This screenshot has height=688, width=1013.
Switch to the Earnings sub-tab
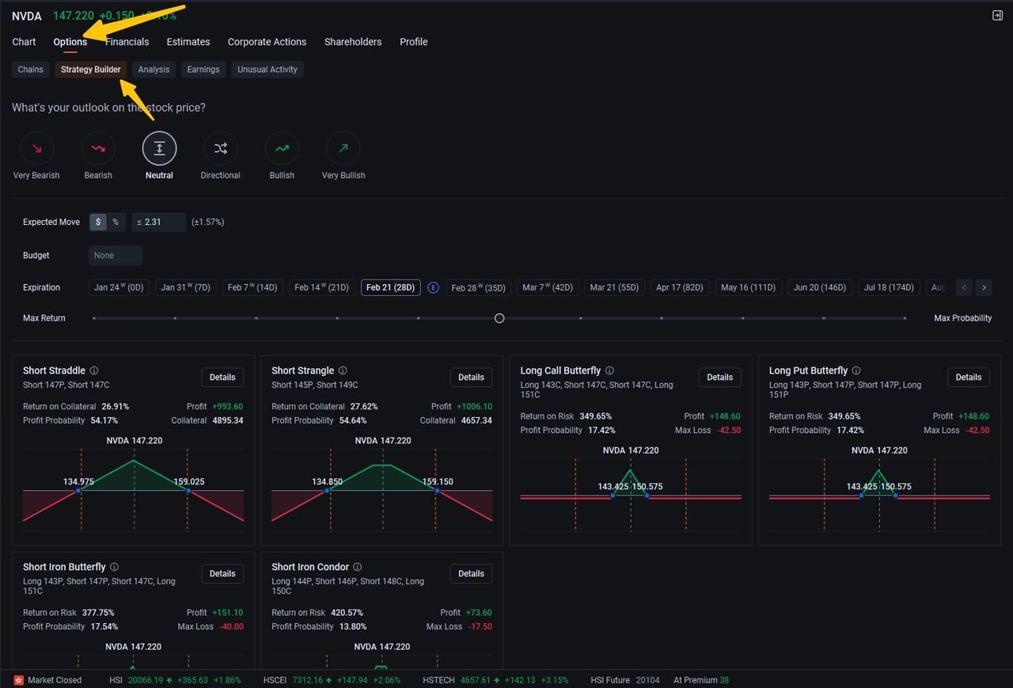tap(203, 70)
